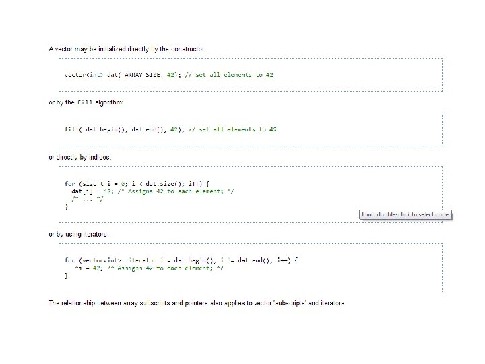Click the for (vector<int>::iterator loop line
The height and width of the screenshot is (364, 485).
[x=181, y=260]
